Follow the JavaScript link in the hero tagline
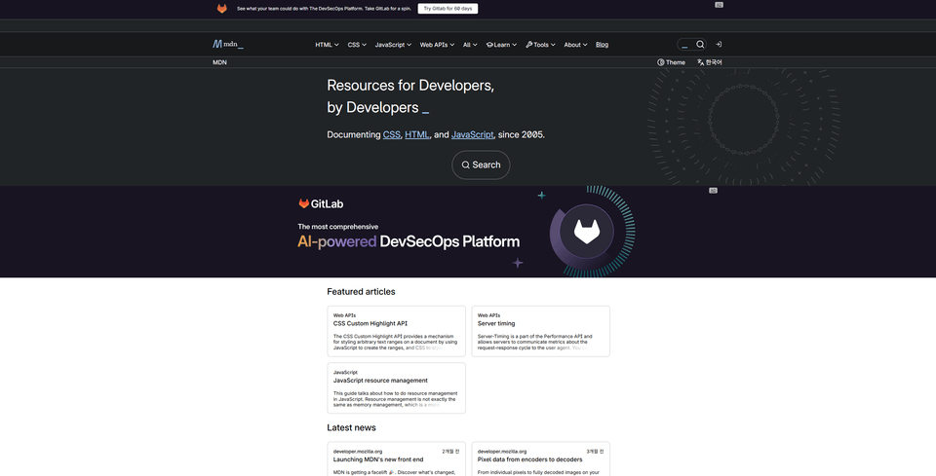The image size is (936, 476). [472, 134]
